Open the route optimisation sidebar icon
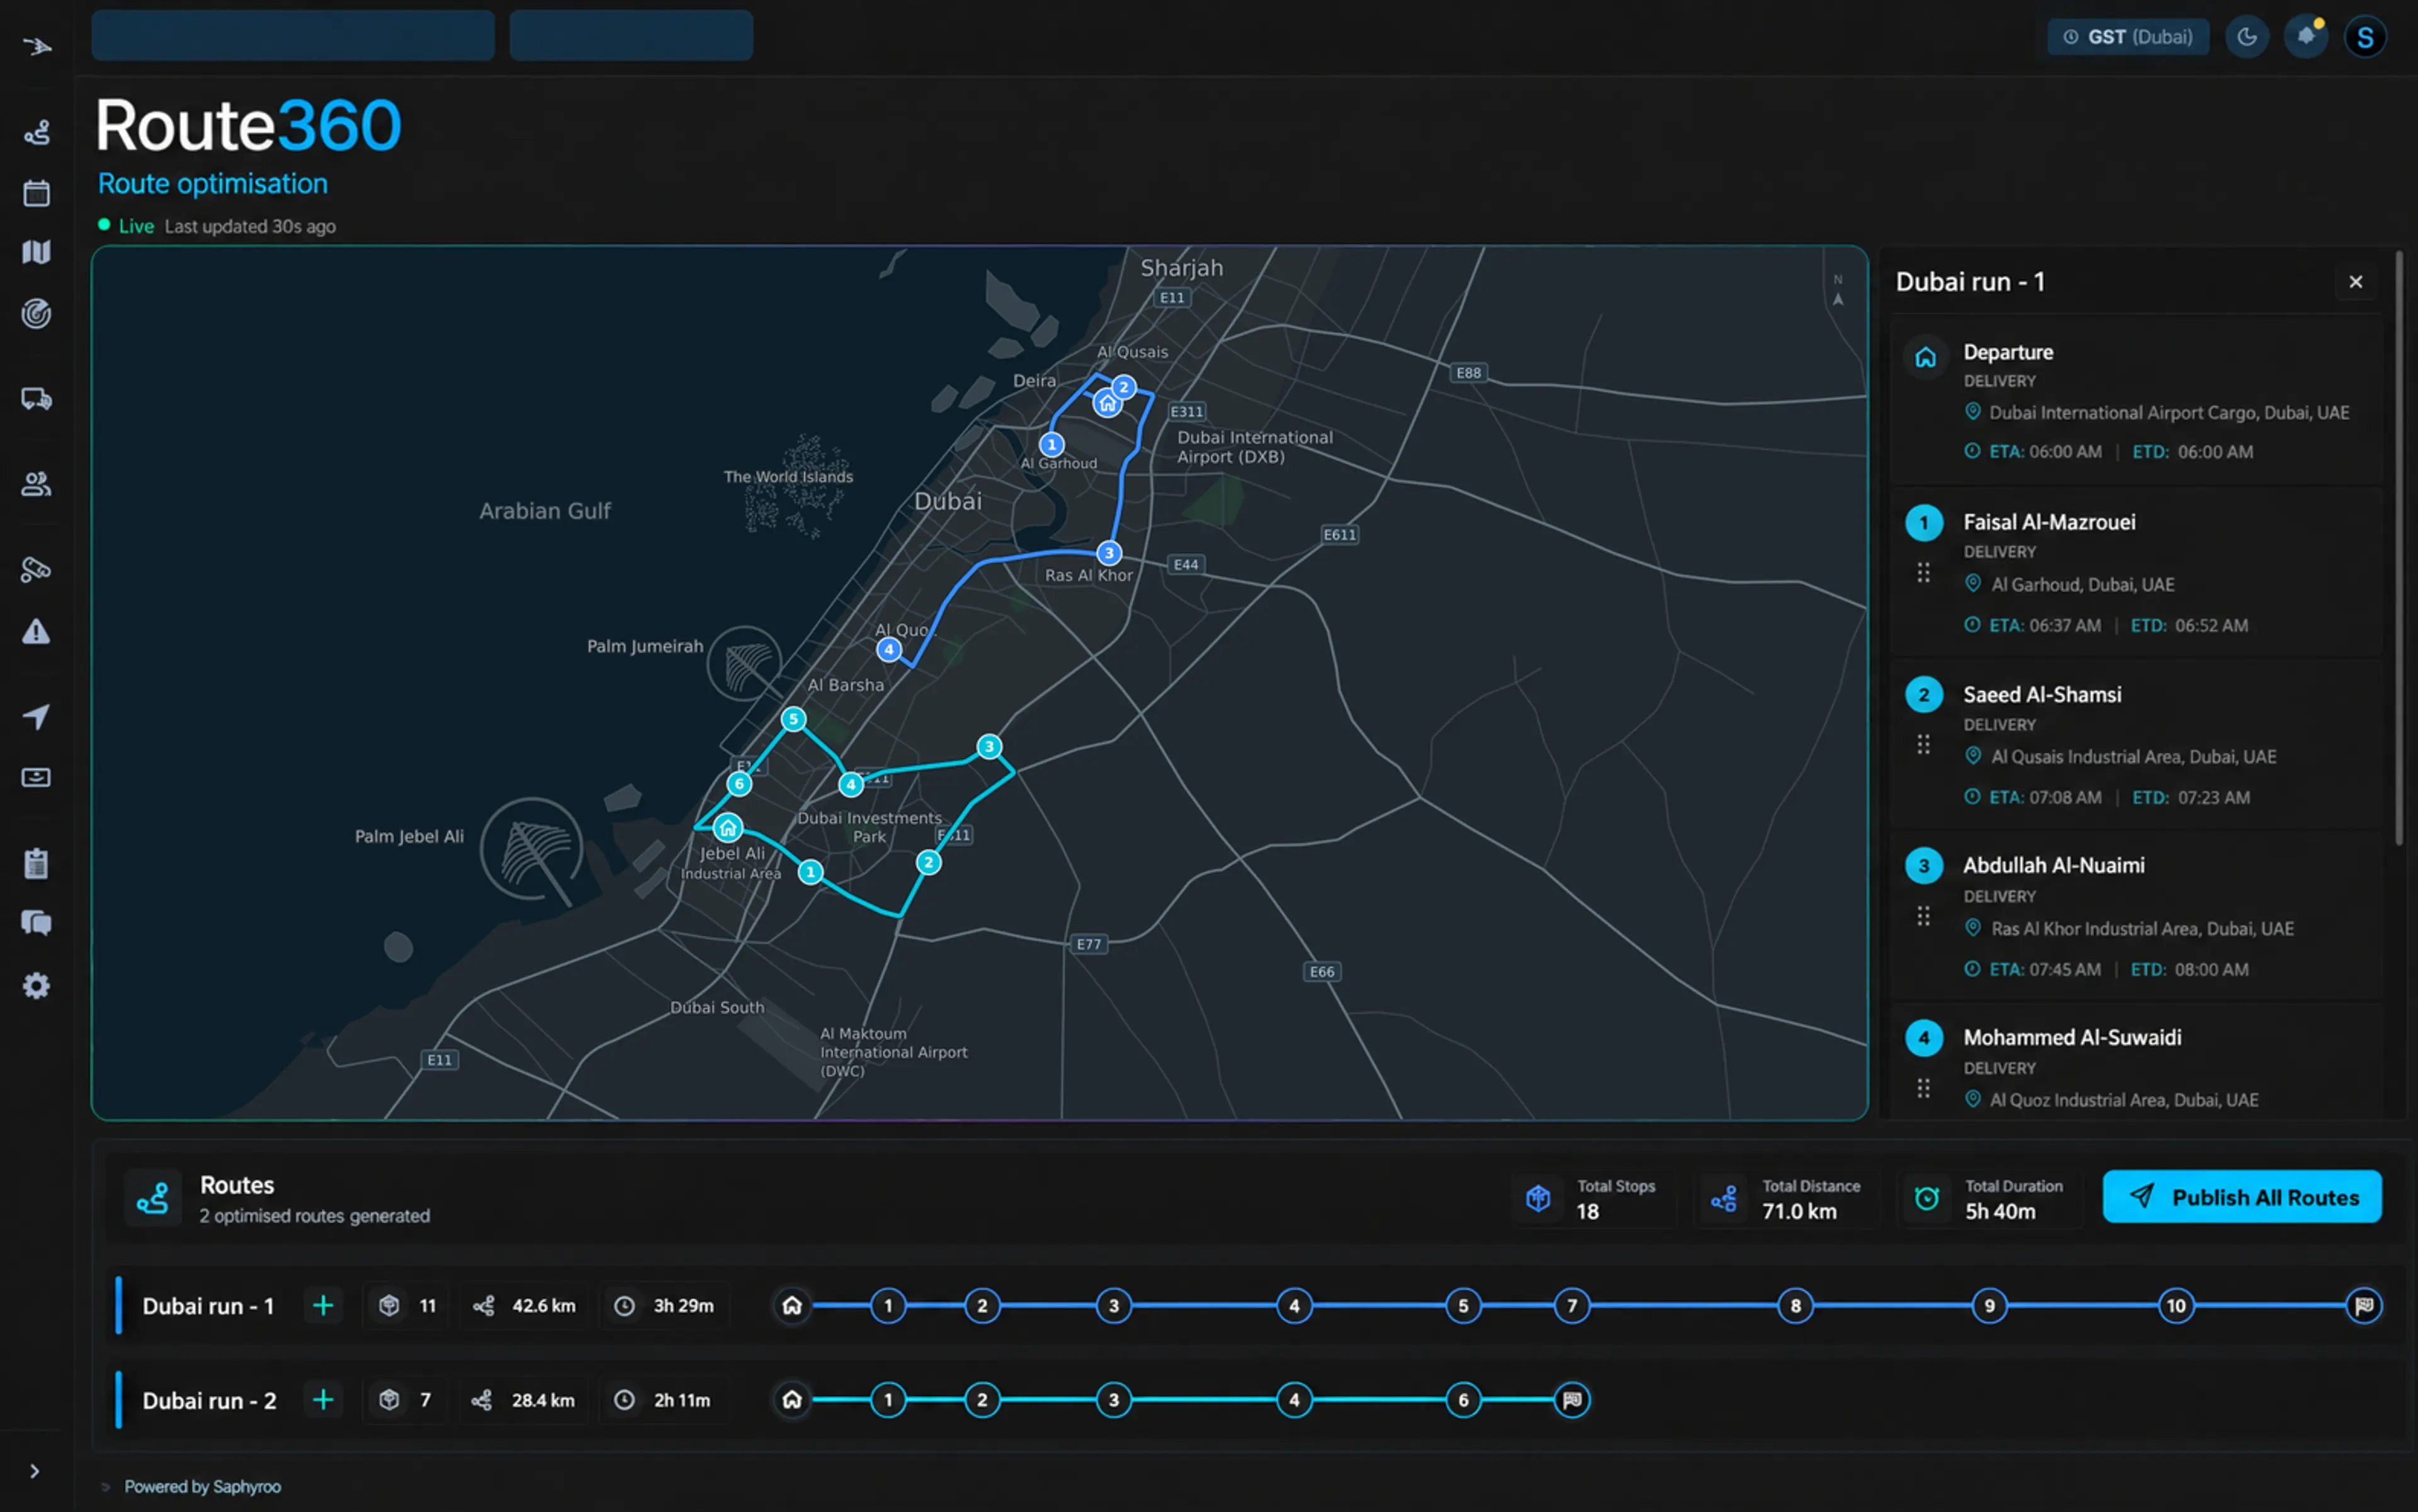2418x1512 pixels. pos(37,132)
